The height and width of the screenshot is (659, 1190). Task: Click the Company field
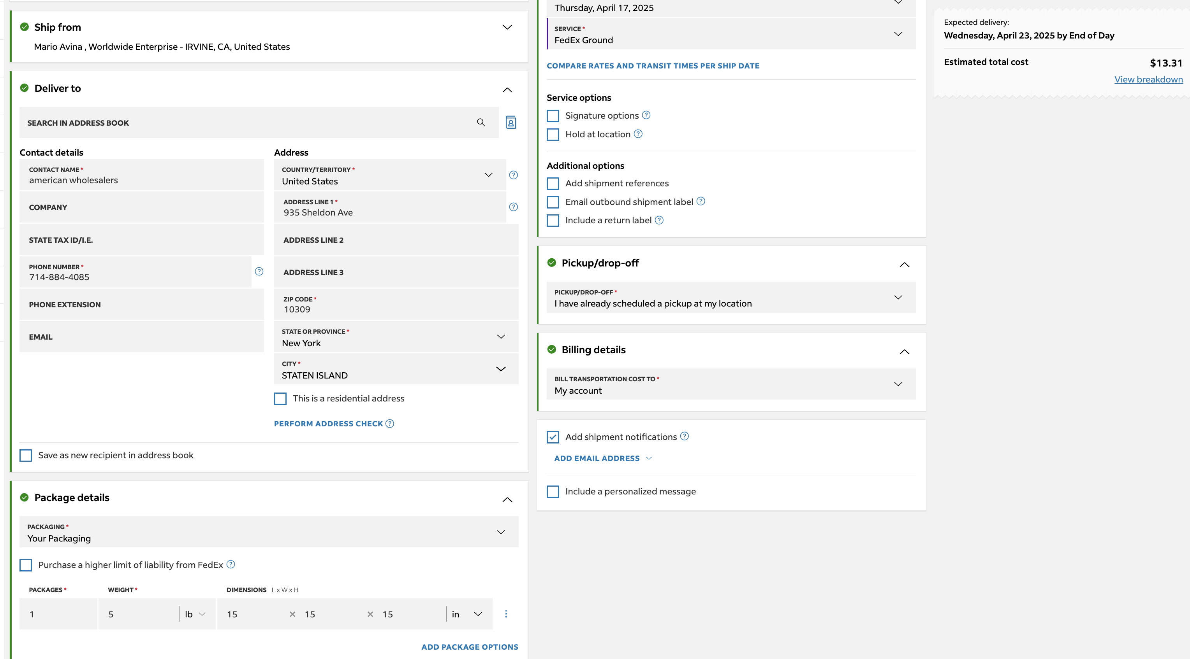[x=142, y=208]
